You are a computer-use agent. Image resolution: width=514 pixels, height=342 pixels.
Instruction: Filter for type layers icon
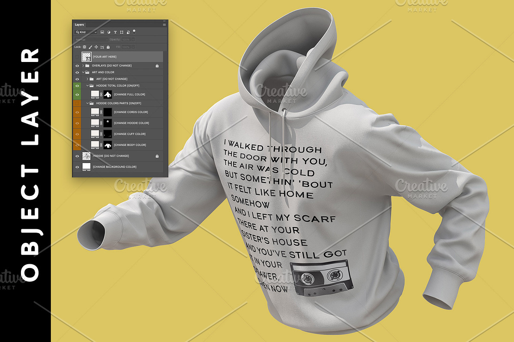115,32
